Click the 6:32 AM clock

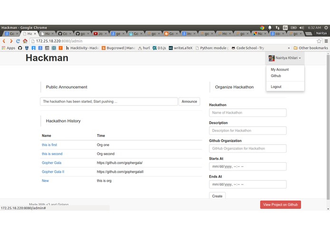click(x=314, y=28)
